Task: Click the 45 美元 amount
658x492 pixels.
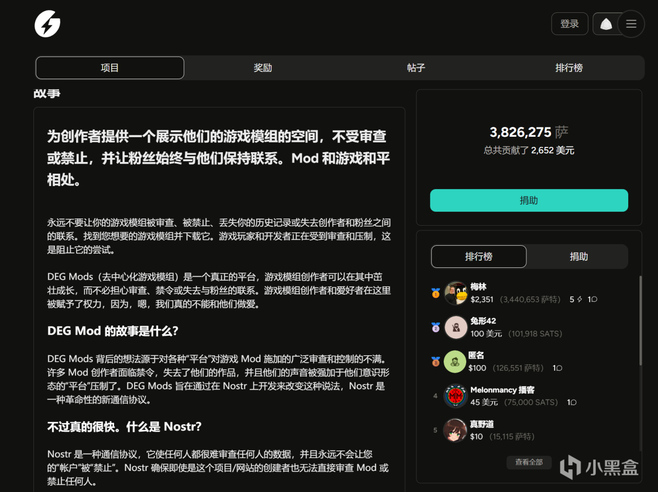Action: pos(484,403)
